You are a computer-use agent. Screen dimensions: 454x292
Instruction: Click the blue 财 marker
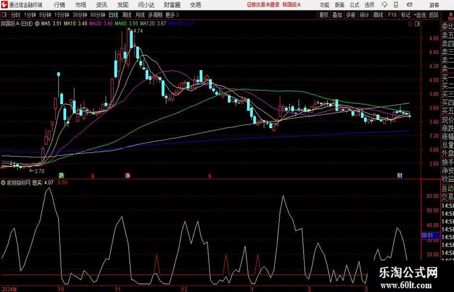click(400, 175)
